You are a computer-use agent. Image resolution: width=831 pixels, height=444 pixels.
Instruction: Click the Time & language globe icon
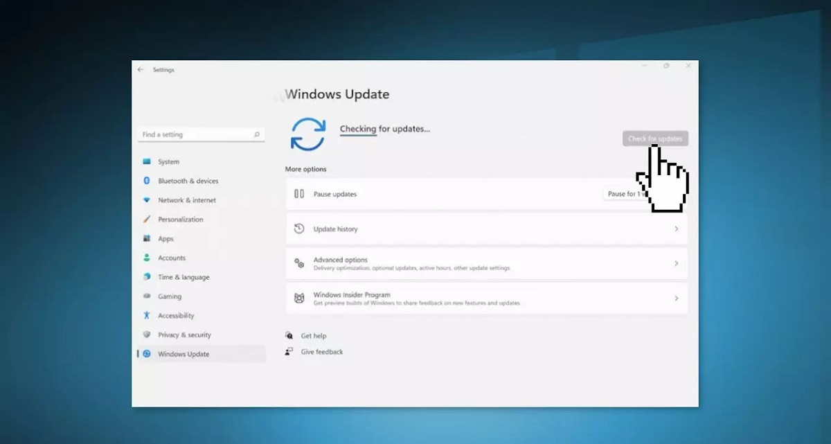147,277
